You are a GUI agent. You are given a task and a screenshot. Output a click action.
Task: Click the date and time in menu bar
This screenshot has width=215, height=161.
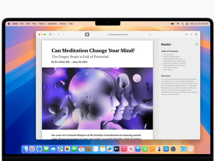pyautogui.click(x=199, y=24)
